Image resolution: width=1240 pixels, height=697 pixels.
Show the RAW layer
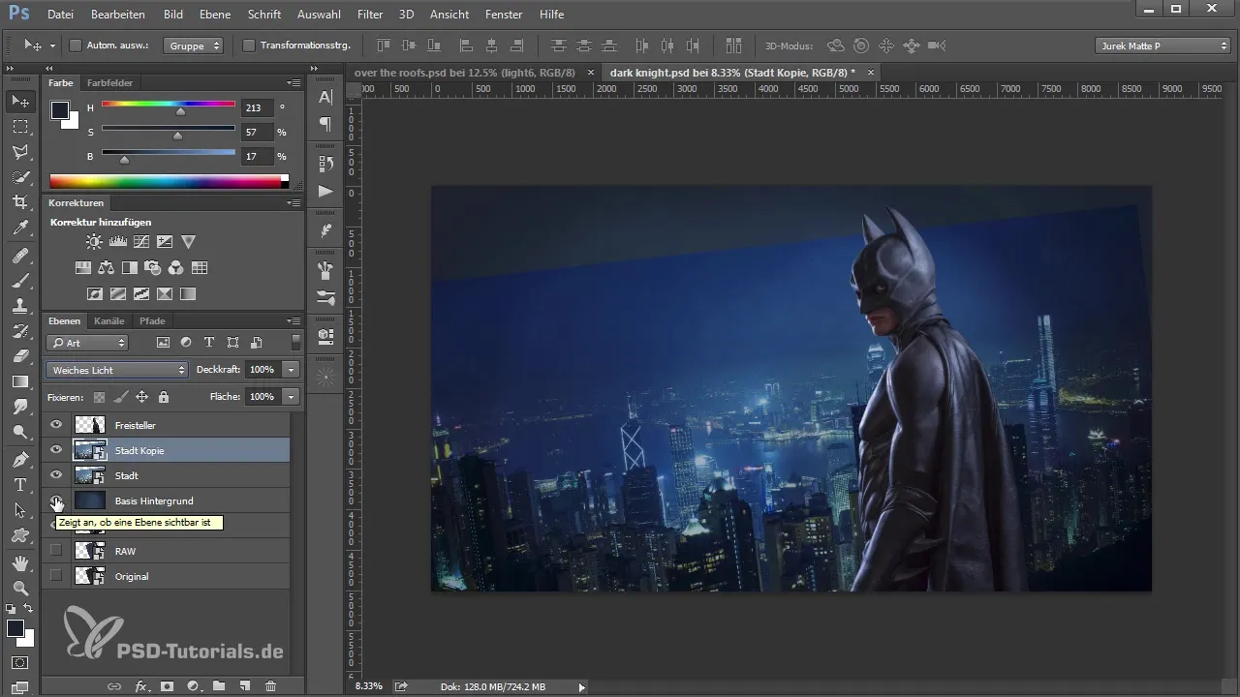coord(56,551)
